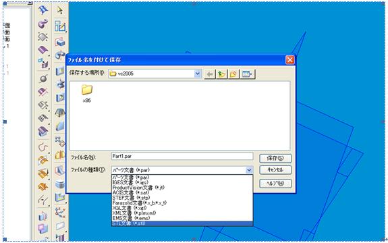Click the Coordinate System axes icon
Image resolution: width=388 pixels, height=243 pixels.
click(60, 213)
